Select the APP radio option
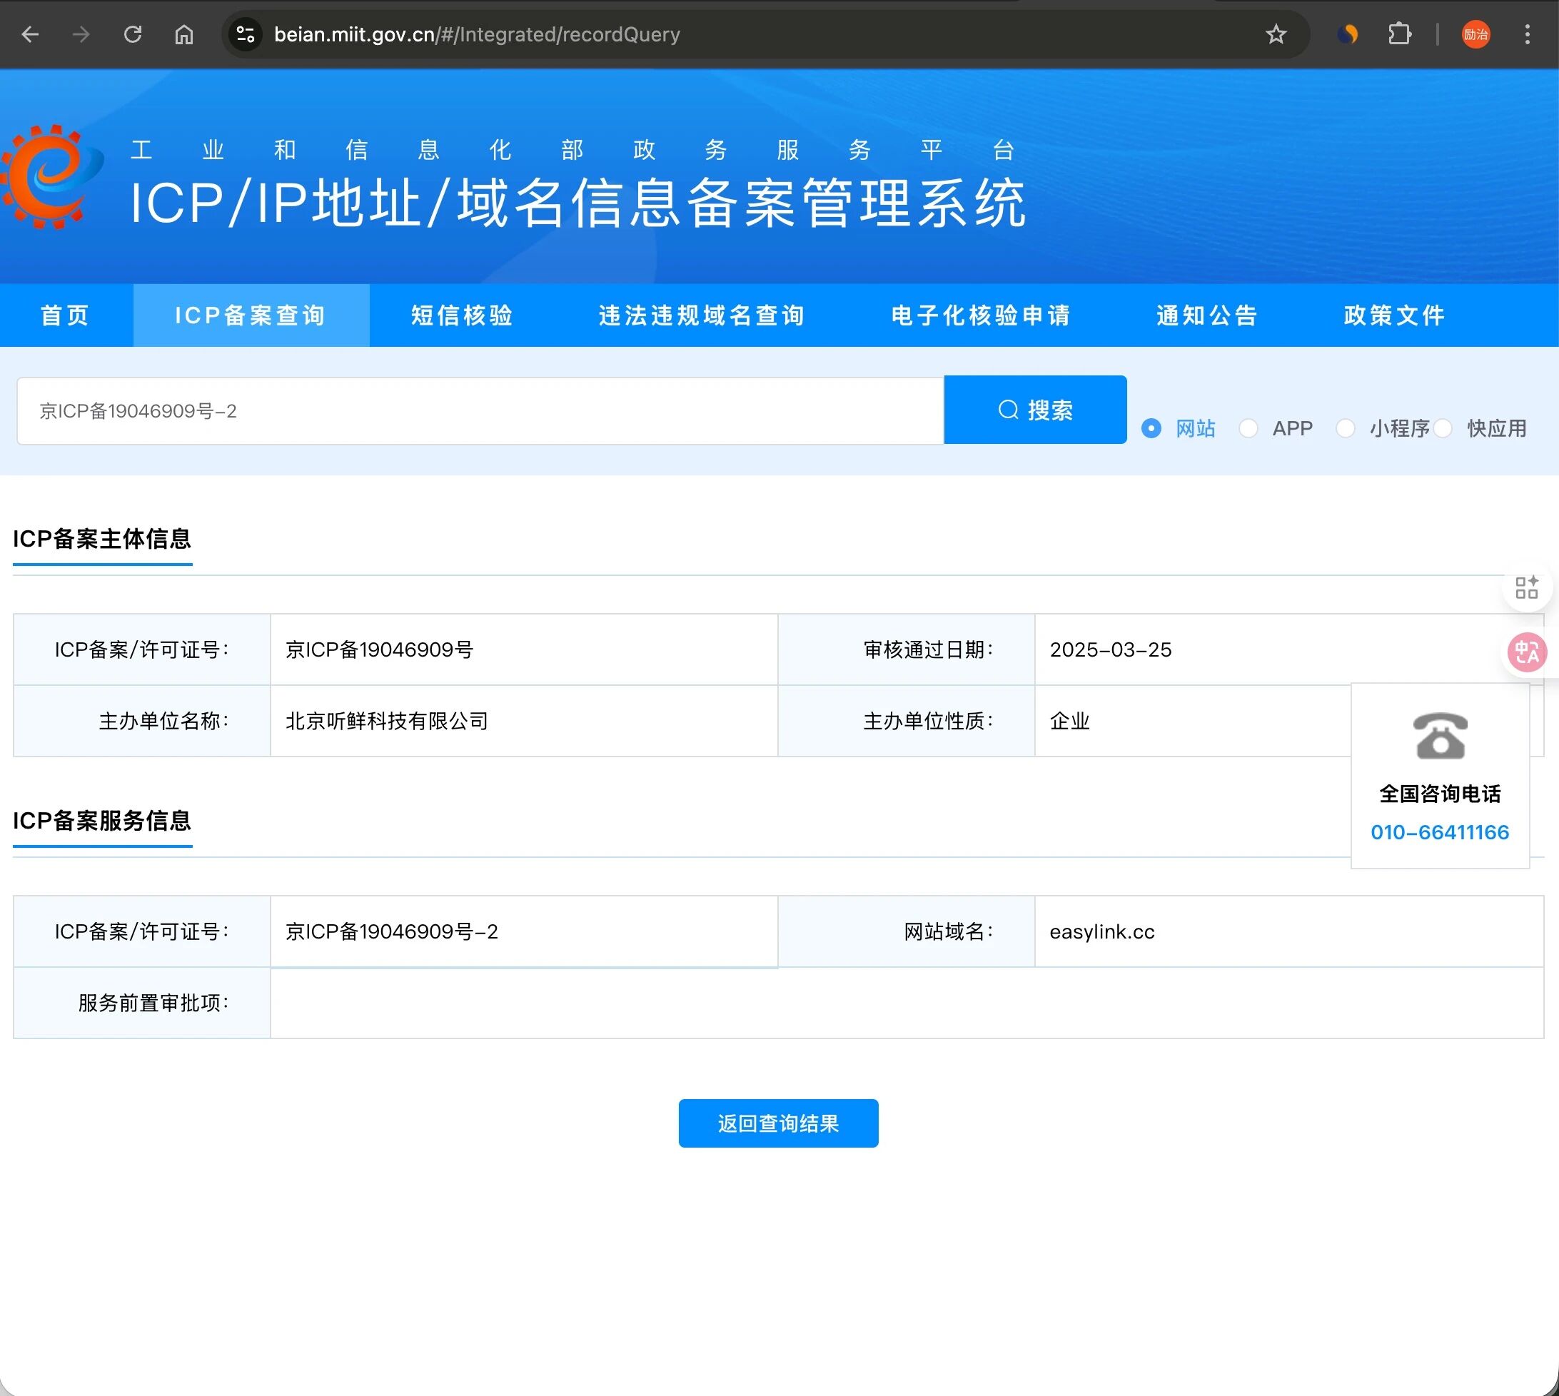This screenshot has width=1559, height=1396. coord(1248,428)
